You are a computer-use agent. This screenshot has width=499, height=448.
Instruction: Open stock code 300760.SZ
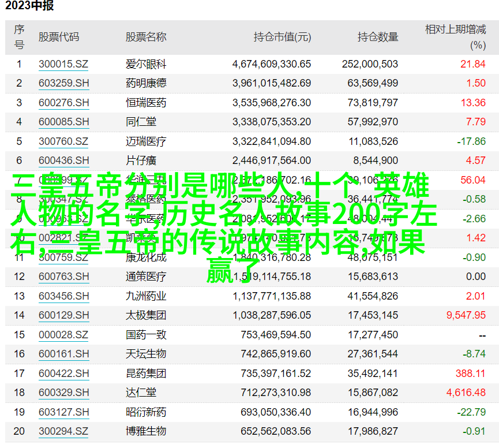pyautogui.click(x=63, y=141)
